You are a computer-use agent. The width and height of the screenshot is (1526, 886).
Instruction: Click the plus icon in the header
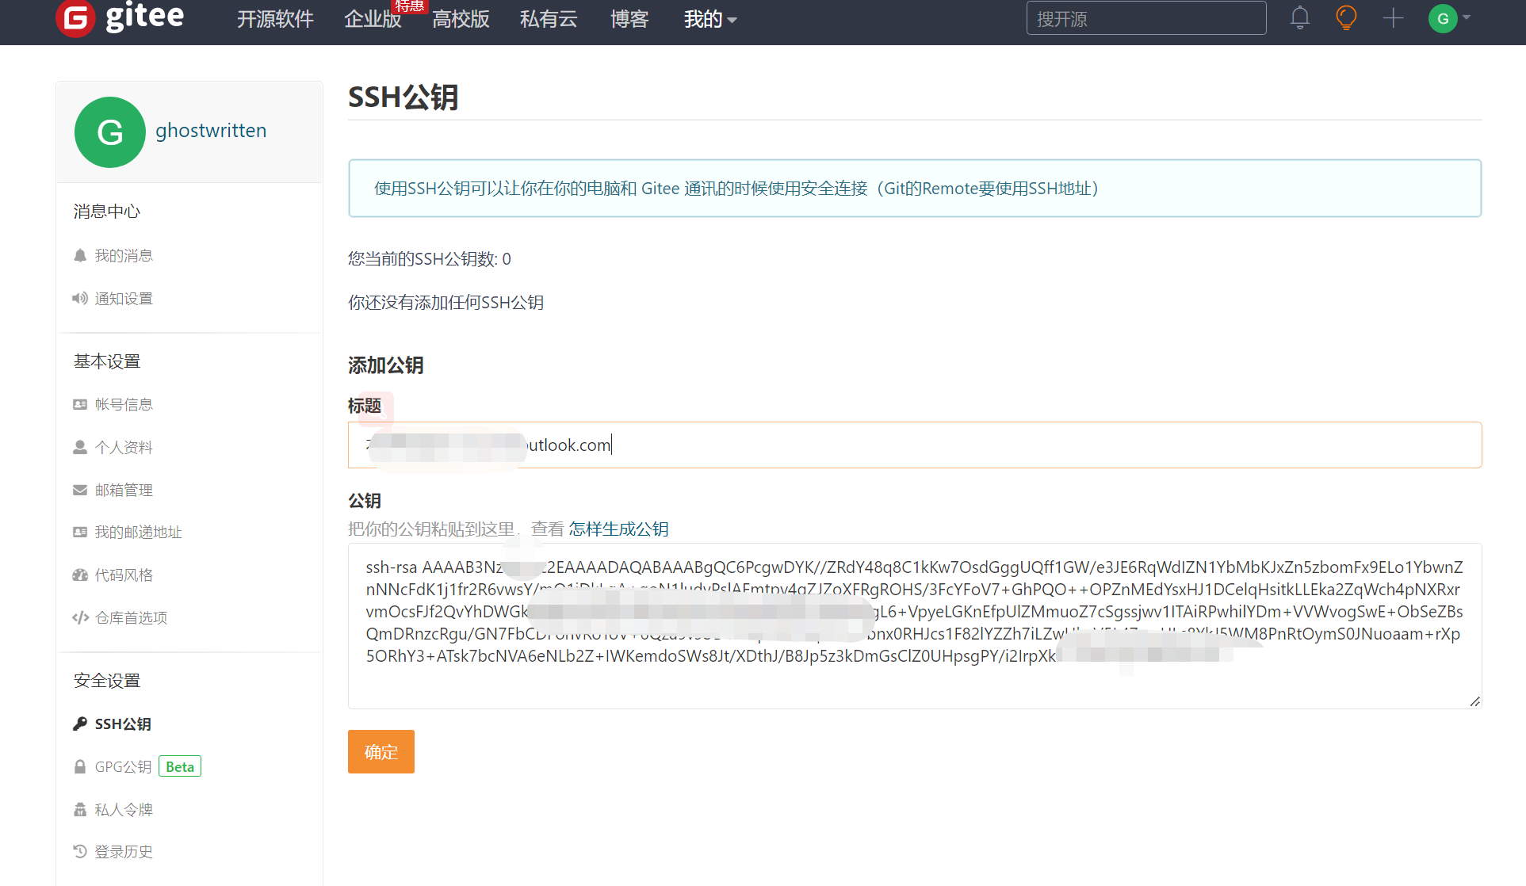click(1393, 17)
